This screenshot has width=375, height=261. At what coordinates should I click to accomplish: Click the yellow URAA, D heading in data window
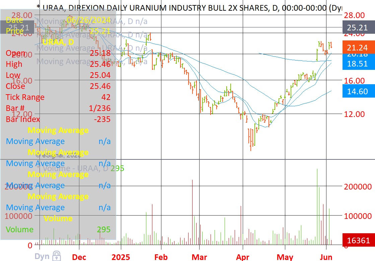[58, 42]
